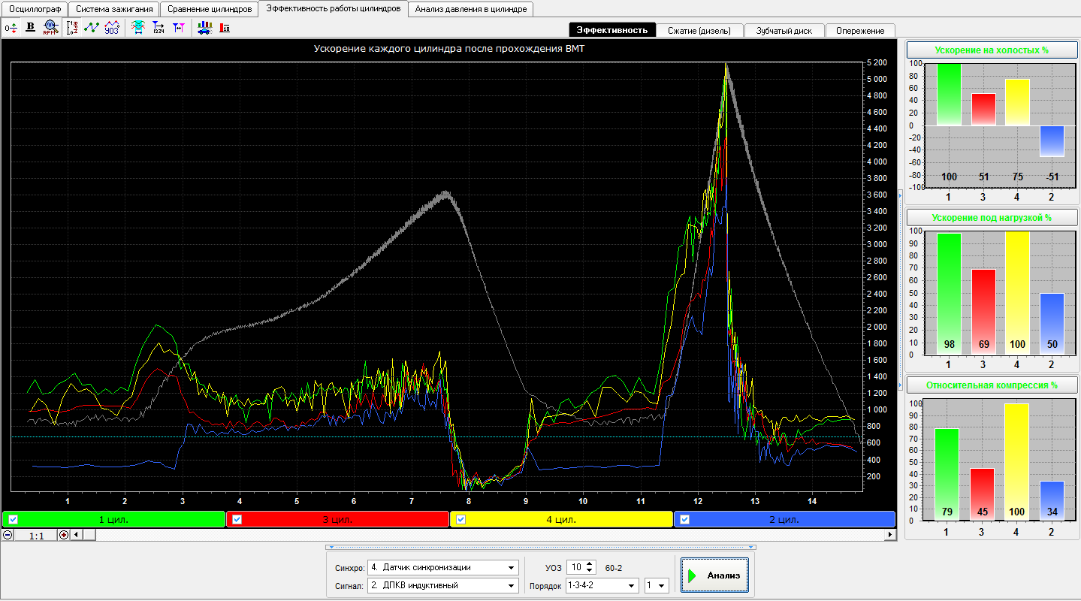Click the RPM 0-1 scale bracket icon
This screenshot has width=1081, height=601.
pyautogui.click(x=73, y=28)
